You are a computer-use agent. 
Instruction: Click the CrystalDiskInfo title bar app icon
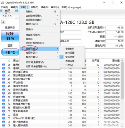[3, 2]
